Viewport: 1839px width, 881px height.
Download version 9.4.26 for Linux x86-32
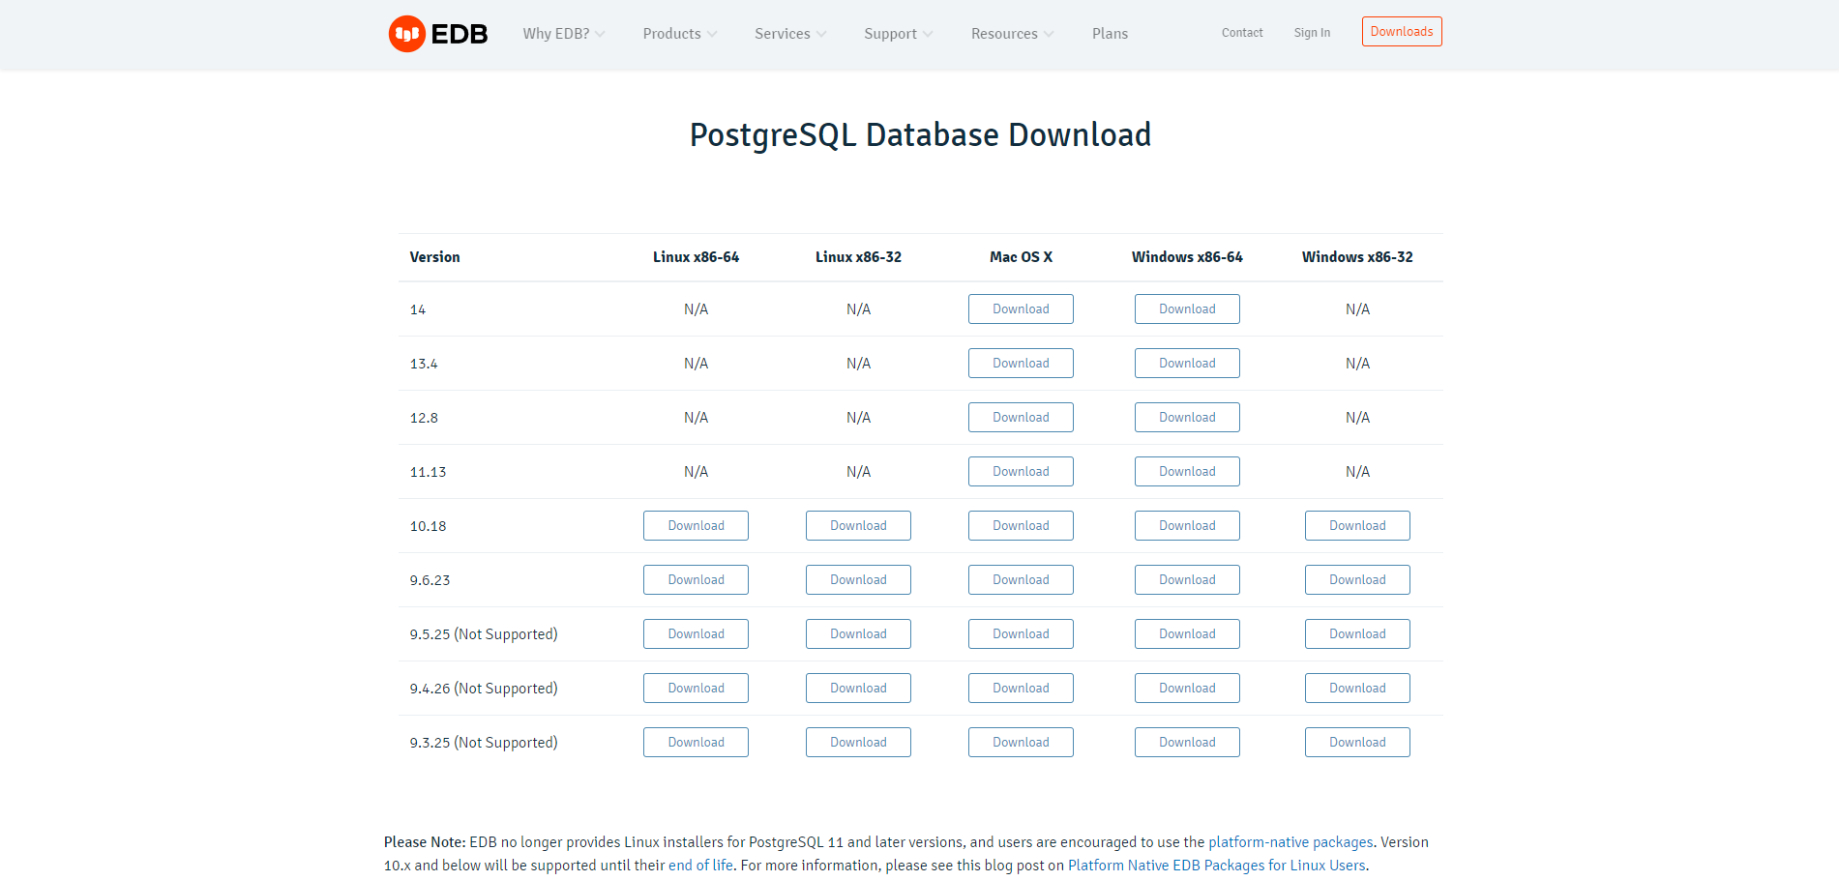(858, 689)
